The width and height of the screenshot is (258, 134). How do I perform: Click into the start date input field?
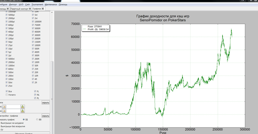tap(13, 107)
